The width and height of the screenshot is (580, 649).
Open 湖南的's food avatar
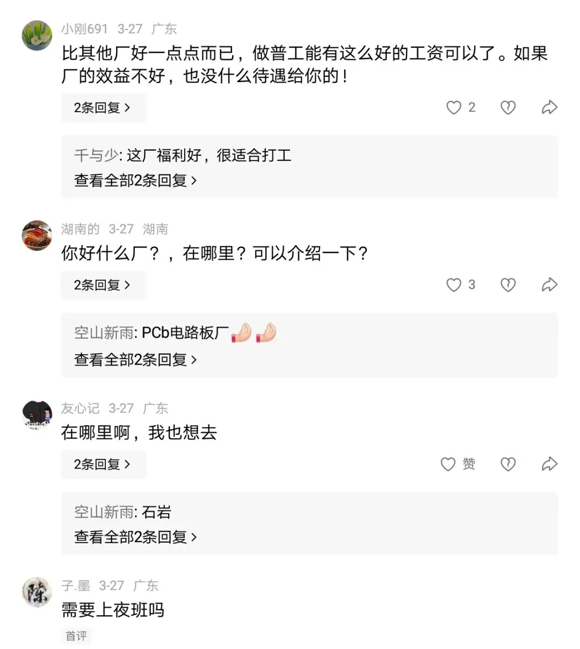coord(37,235)
